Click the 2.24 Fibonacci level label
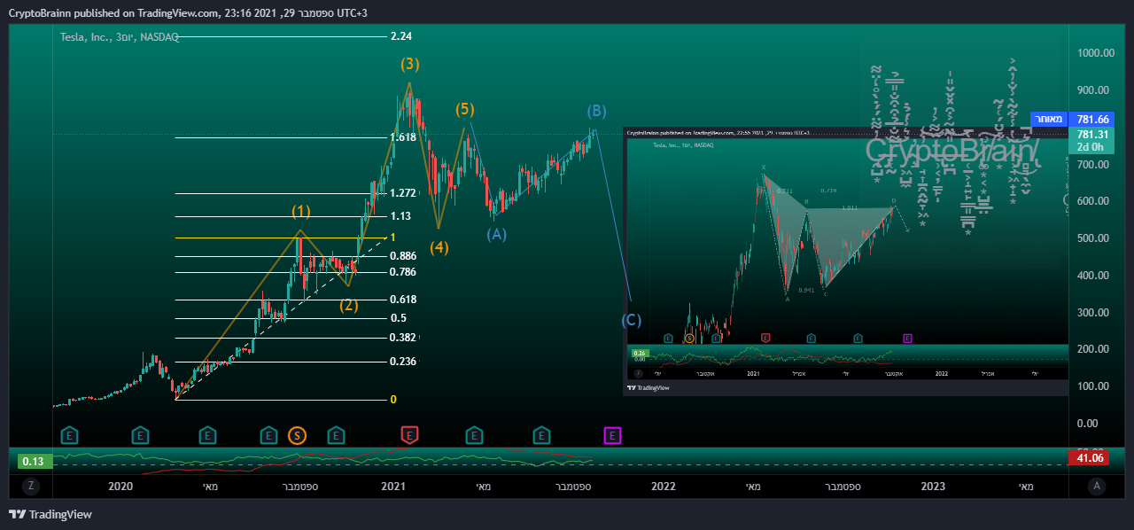Viewport: 1134px width, 530px height. pyautogui.click(x=400, y=36)
